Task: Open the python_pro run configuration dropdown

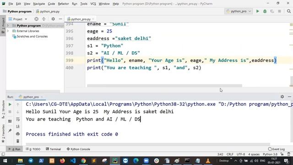Action: 239,11
